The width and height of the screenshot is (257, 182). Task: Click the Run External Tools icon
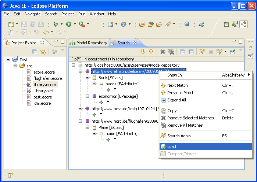pos(82,24)
